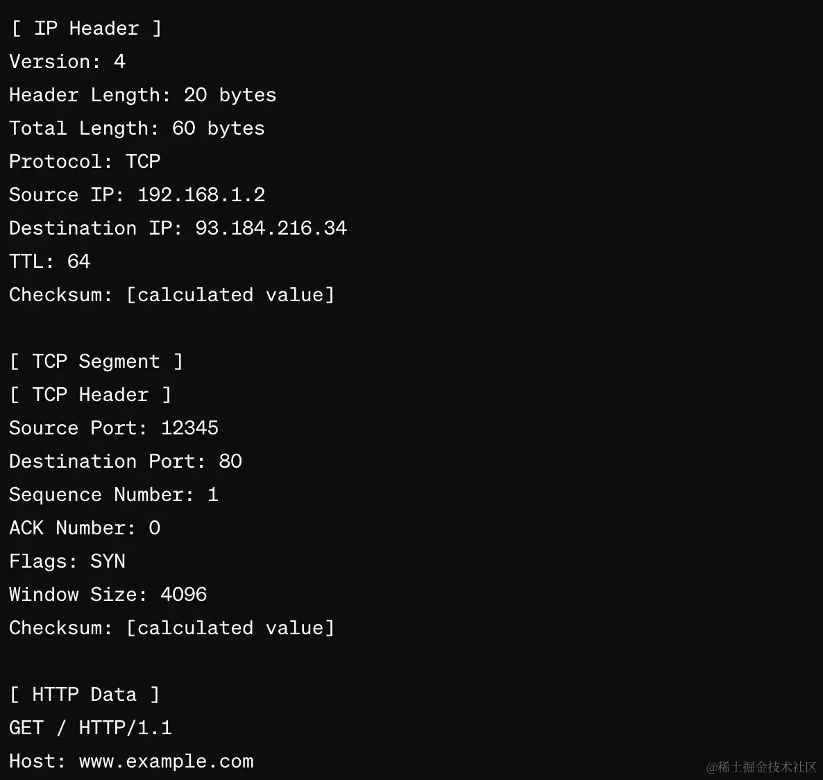Click the destination IP address 93.184.216.34
Screen dimensions: 823x780
271,228
